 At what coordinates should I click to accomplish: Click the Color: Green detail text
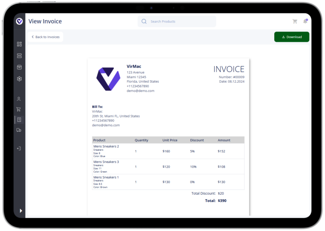(x=100, y=171)
